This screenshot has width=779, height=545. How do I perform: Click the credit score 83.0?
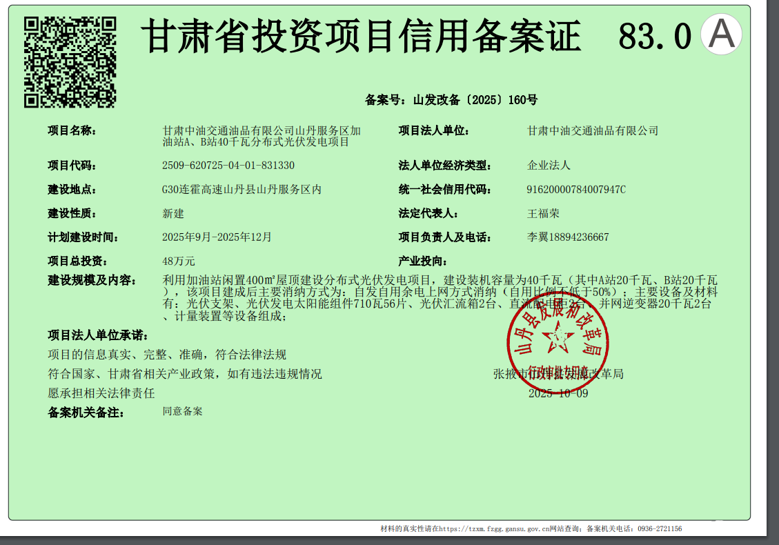[x=654, y=37]
